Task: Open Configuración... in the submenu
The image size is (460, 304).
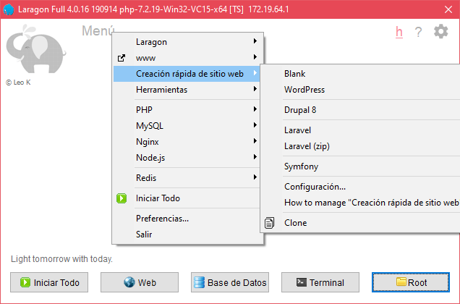Action: [361, 187]
